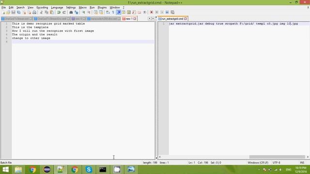Open File Explorer from the taskbar
Image resolution: width=310 pixels, height=174 pixels.
coord(18,170)
